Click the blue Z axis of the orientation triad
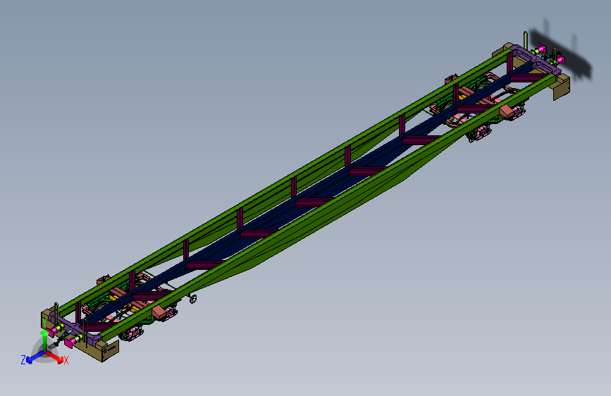 pyautogui.click(x=36, y=357)
